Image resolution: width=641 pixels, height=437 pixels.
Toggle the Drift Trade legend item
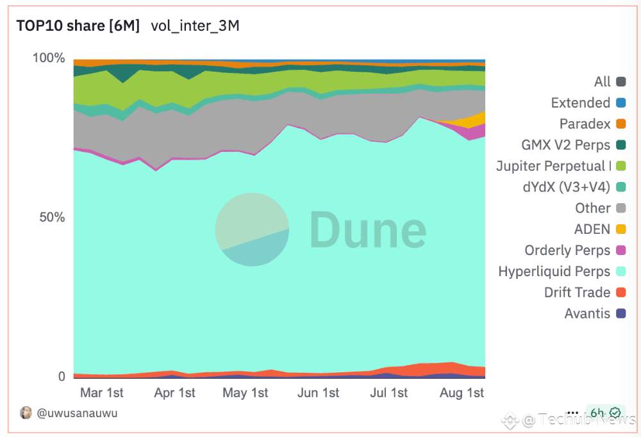(585, 293)
